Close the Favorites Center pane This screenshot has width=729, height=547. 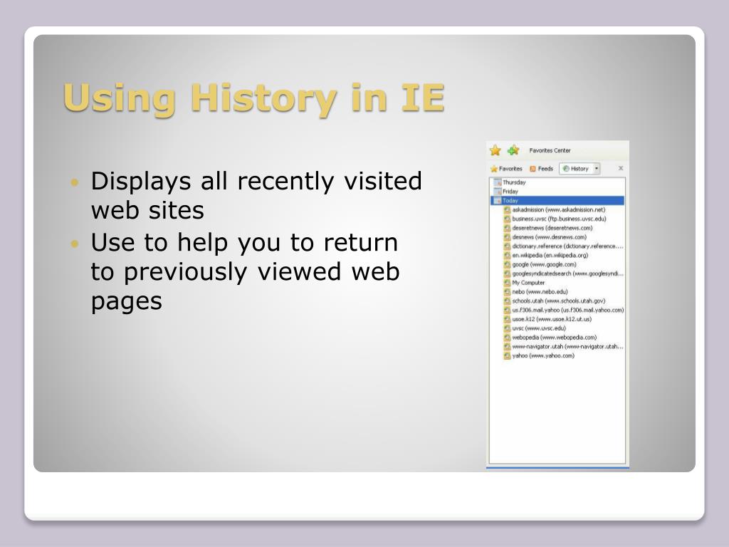tap(621, 168)
